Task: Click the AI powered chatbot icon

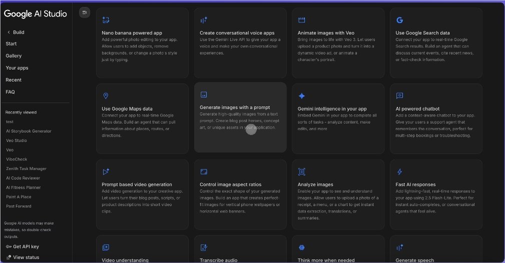Action: pyautogui.click(x=400, y=95)
